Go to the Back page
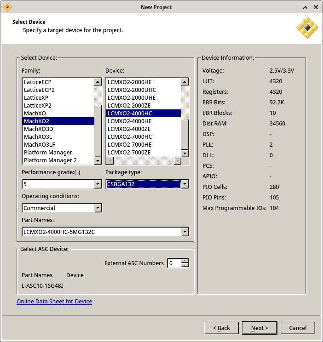Image resolution: width=323 pixels, height=342 pixels. pos(221,328)
